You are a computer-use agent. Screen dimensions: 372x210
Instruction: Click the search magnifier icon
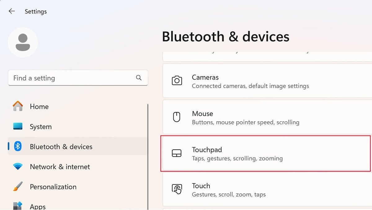tap(139, 78)
